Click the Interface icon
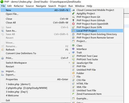129x103 pixels. pos(73,49)
